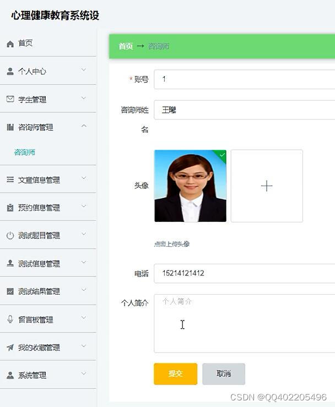Focus the 账号 input field
The width and height of the screenshot is (335, 407).
[x=245, y=79]
